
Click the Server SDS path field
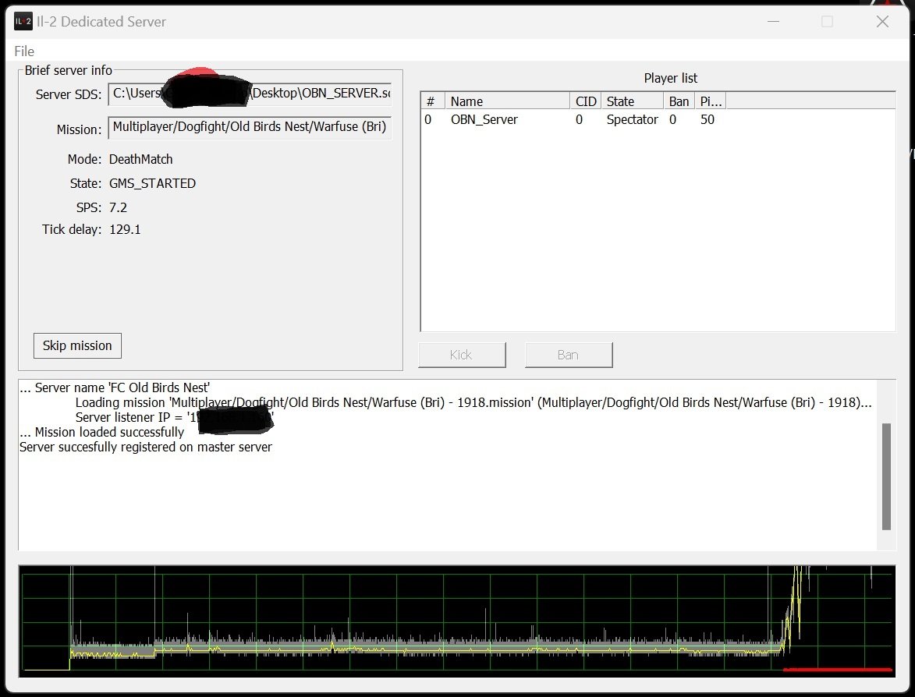point(250,94)
